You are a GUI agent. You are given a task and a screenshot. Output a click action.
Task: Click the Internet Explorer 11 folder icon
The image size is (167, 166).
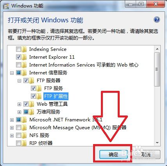click(x=24, y=57)
